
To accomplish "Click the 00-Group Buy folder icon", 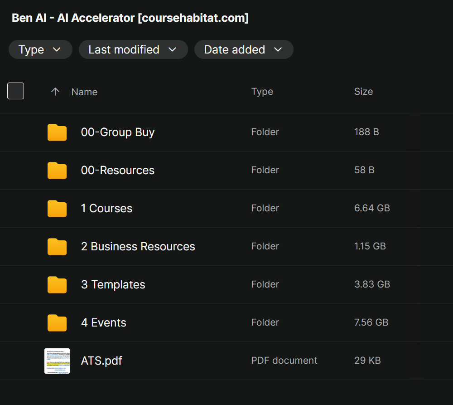I will coord(57,132).
